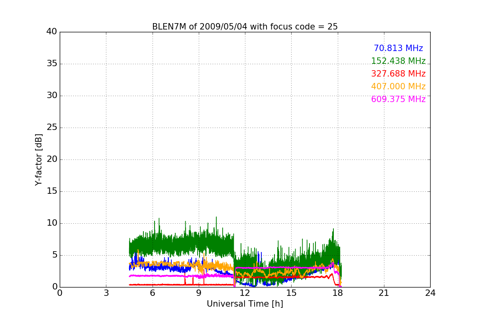This screenshot has width=478, height=319.
Task: Click the y-axis tick value 40
Action: coord(52,32)
